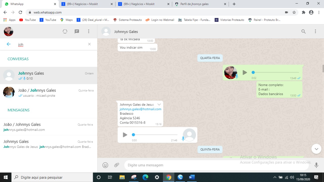Play the received 0:30 voice message
Screen dimensions: 324x182
[x=125, y=135]
